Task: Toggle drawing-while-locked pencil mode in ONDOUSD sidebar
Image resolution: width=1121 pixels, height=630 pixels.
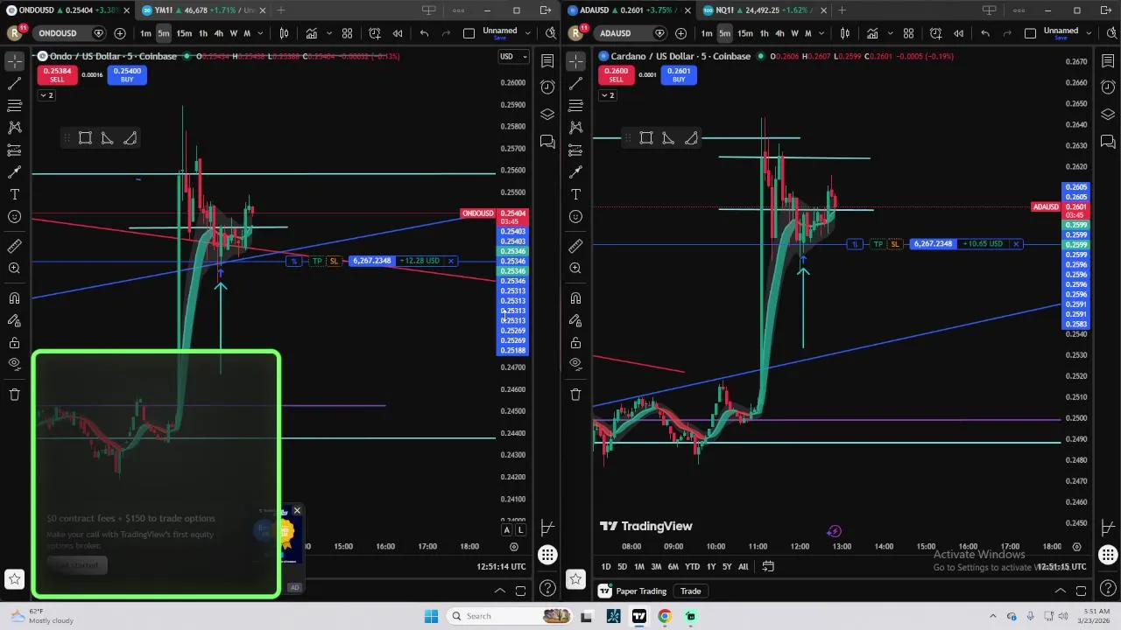Action: (14, 321)
